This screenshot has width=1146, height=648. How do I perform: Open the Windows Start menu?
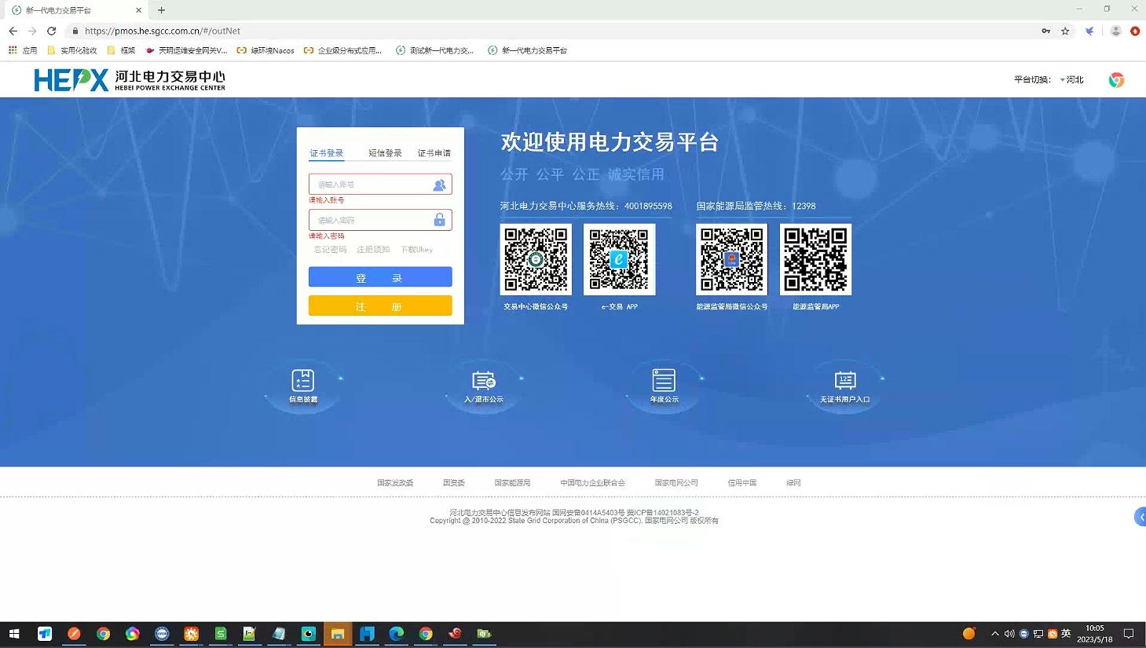point(14,634)
